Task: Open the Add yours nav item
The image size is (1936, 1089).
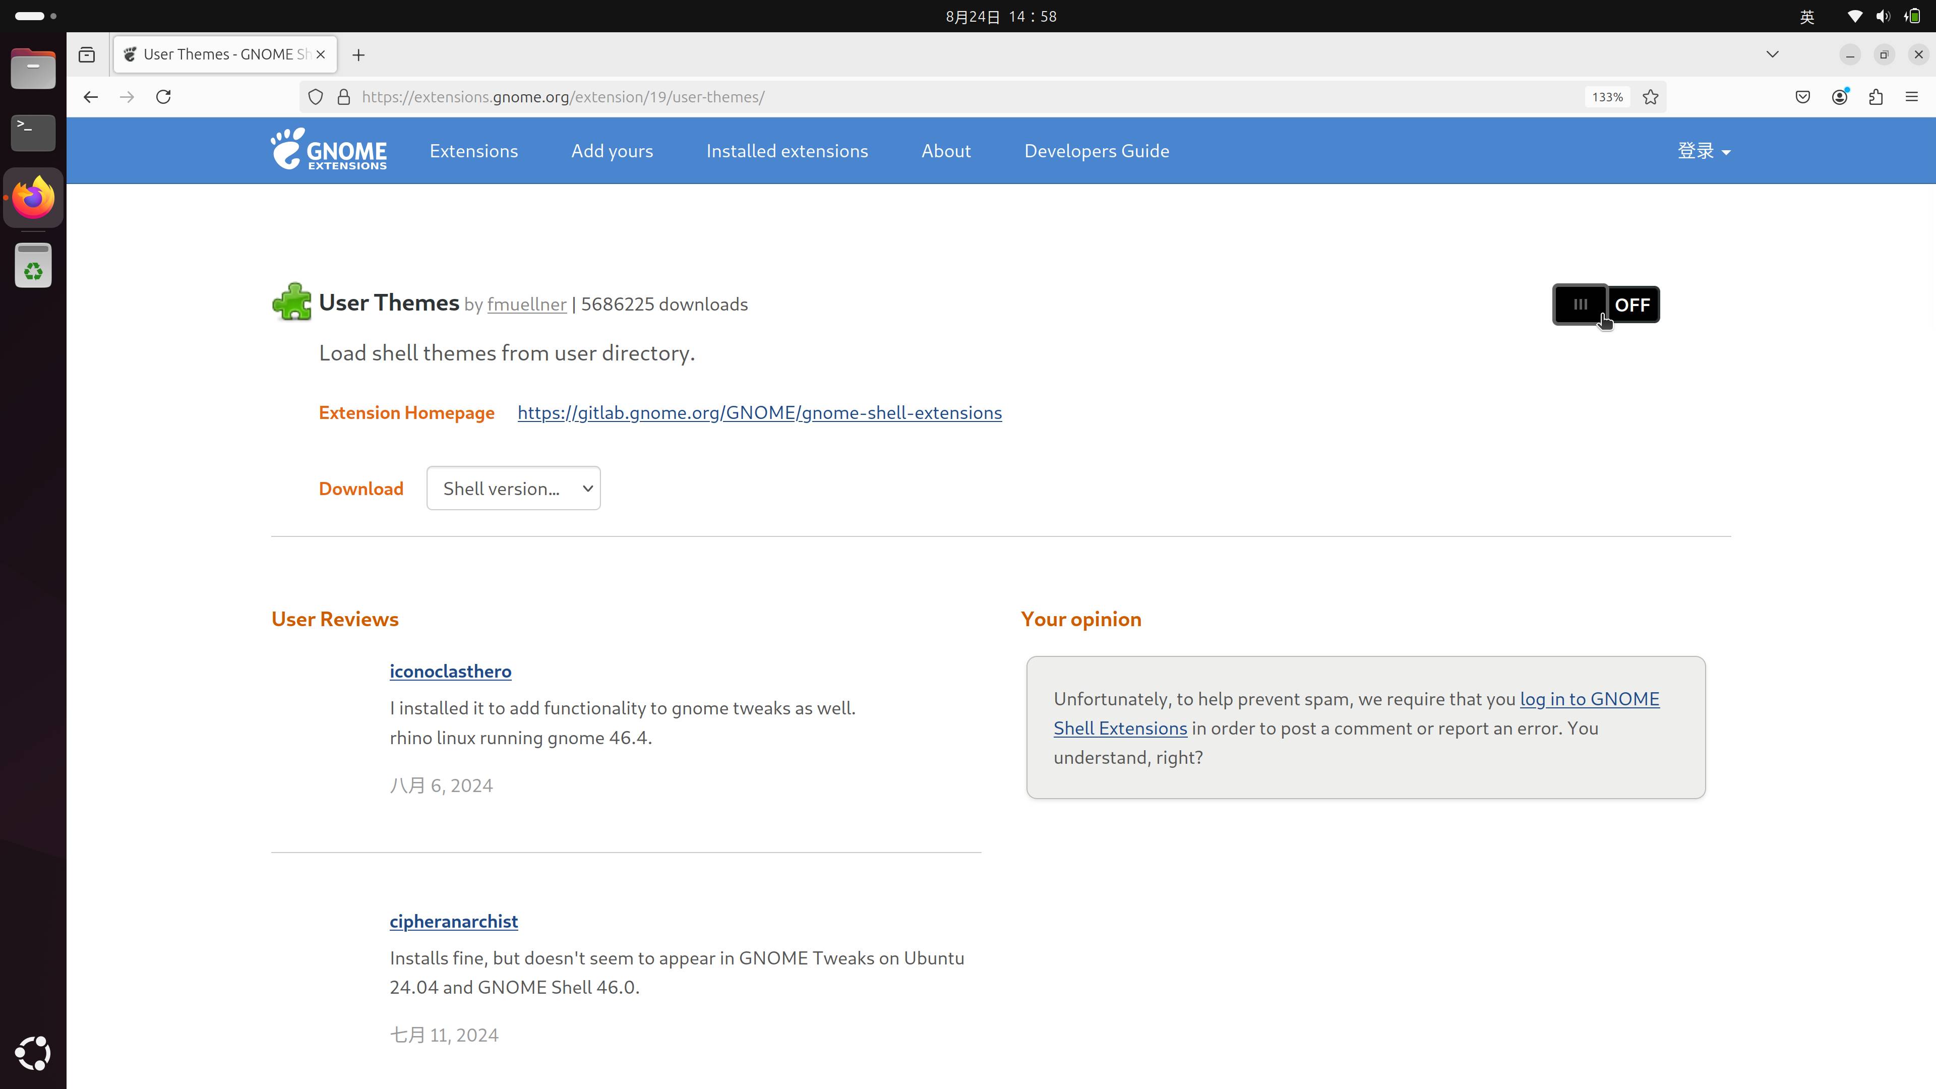Action: 612,151
